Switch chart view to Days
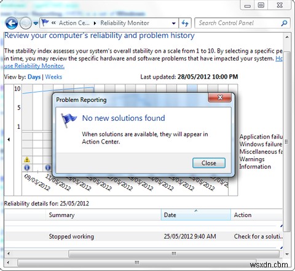The image size is (295, 271). pos(34,77)
